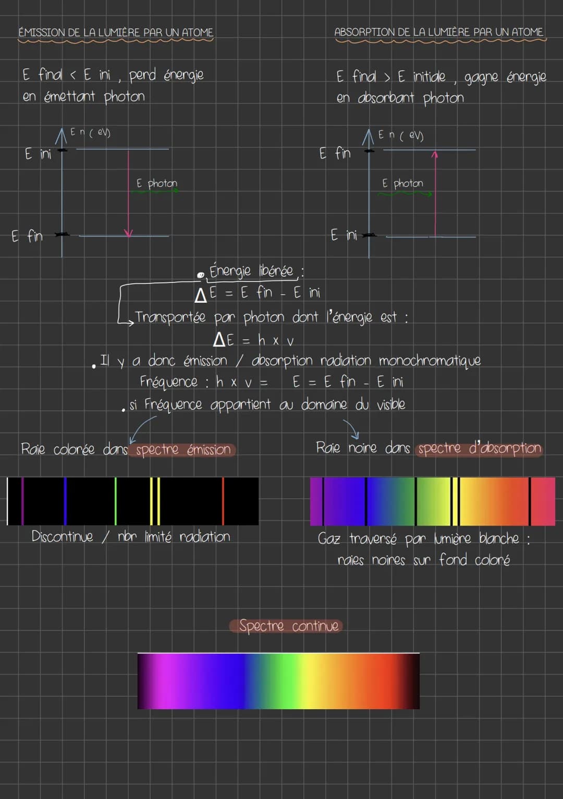This screenshot has height=799, width=563.
Task: Click 'E n ( eV)' axis label in absorption diagram
Action: click(400, 135)
